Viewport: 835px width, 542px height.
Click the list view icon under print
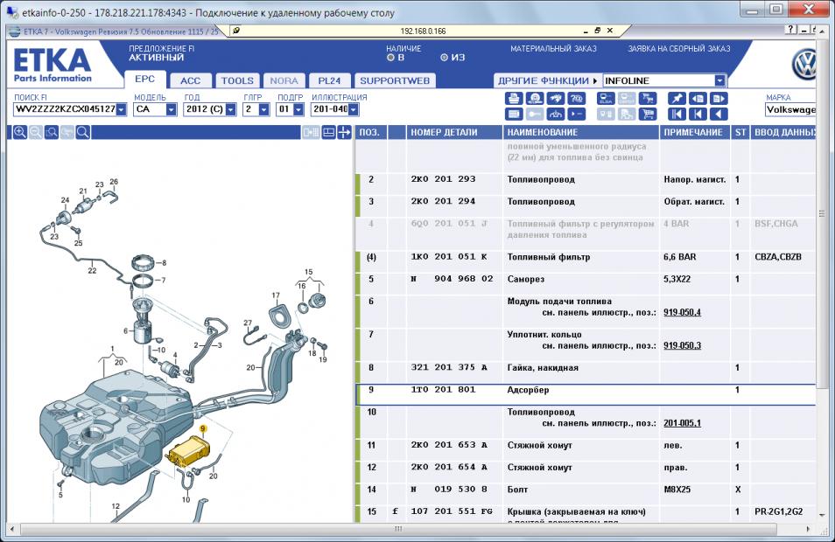pos(514,114)
